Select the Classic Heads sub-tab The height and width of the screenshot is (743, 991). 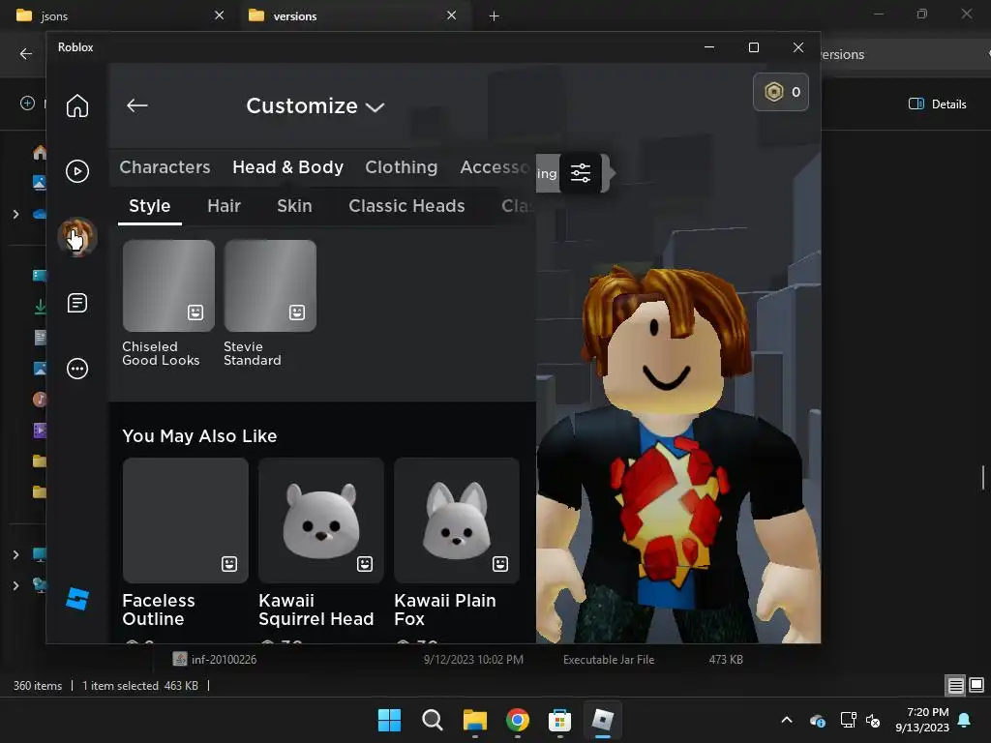click(406, 206)
